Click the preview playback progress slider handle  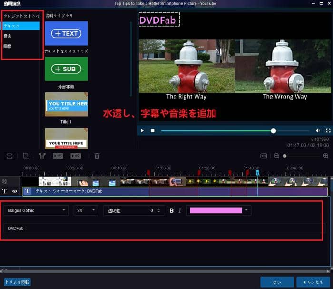pyautogui.click(x=274, y=130)
